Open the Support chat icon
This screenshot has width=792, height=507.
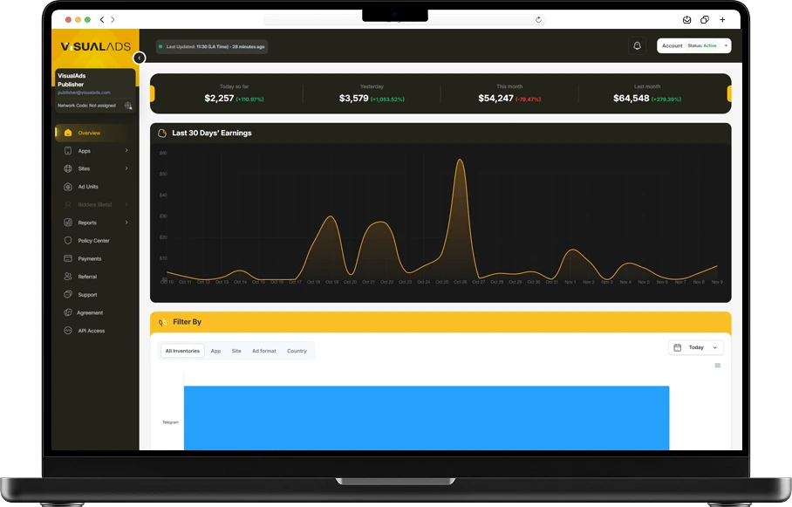[70, 294]
